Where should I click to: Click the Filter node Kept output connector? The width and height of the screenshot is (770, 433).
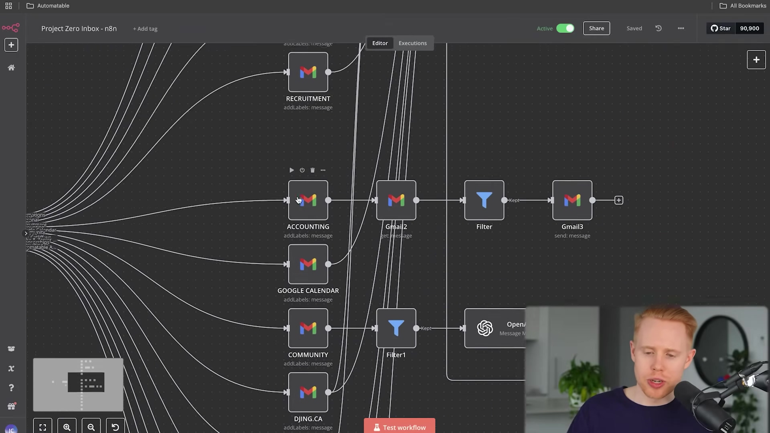505,200
